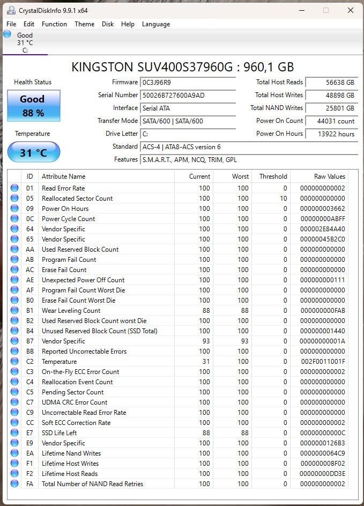Click status orb for Used Reserved Block Count
Viewport: 364px width, 506px height.
14,249
